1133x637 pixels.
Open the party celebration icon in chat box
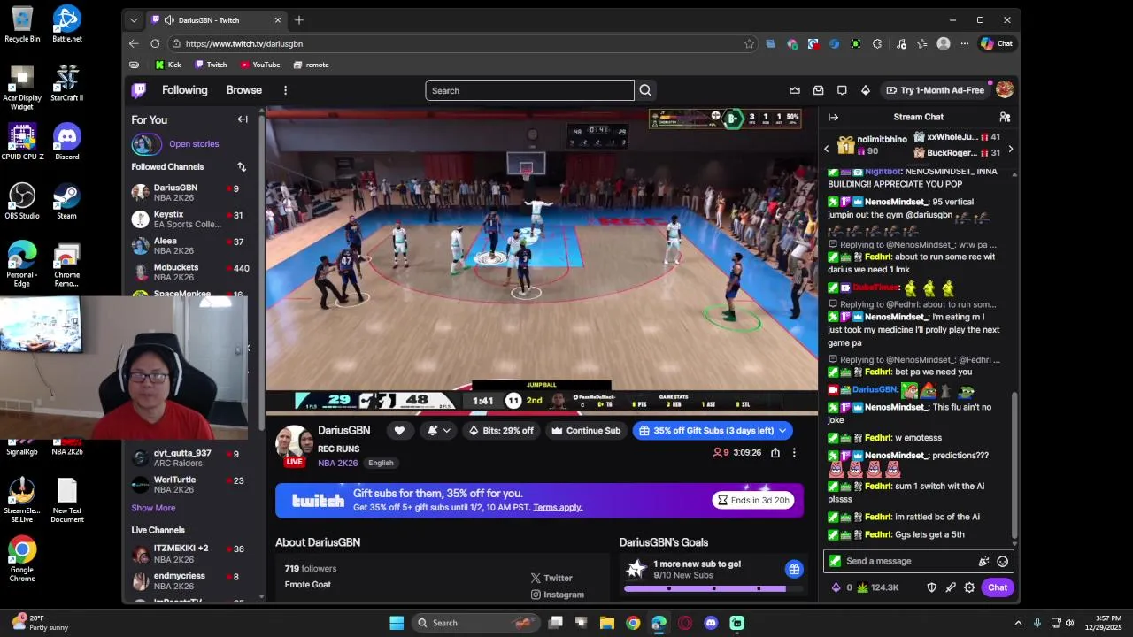pos(983,561)
